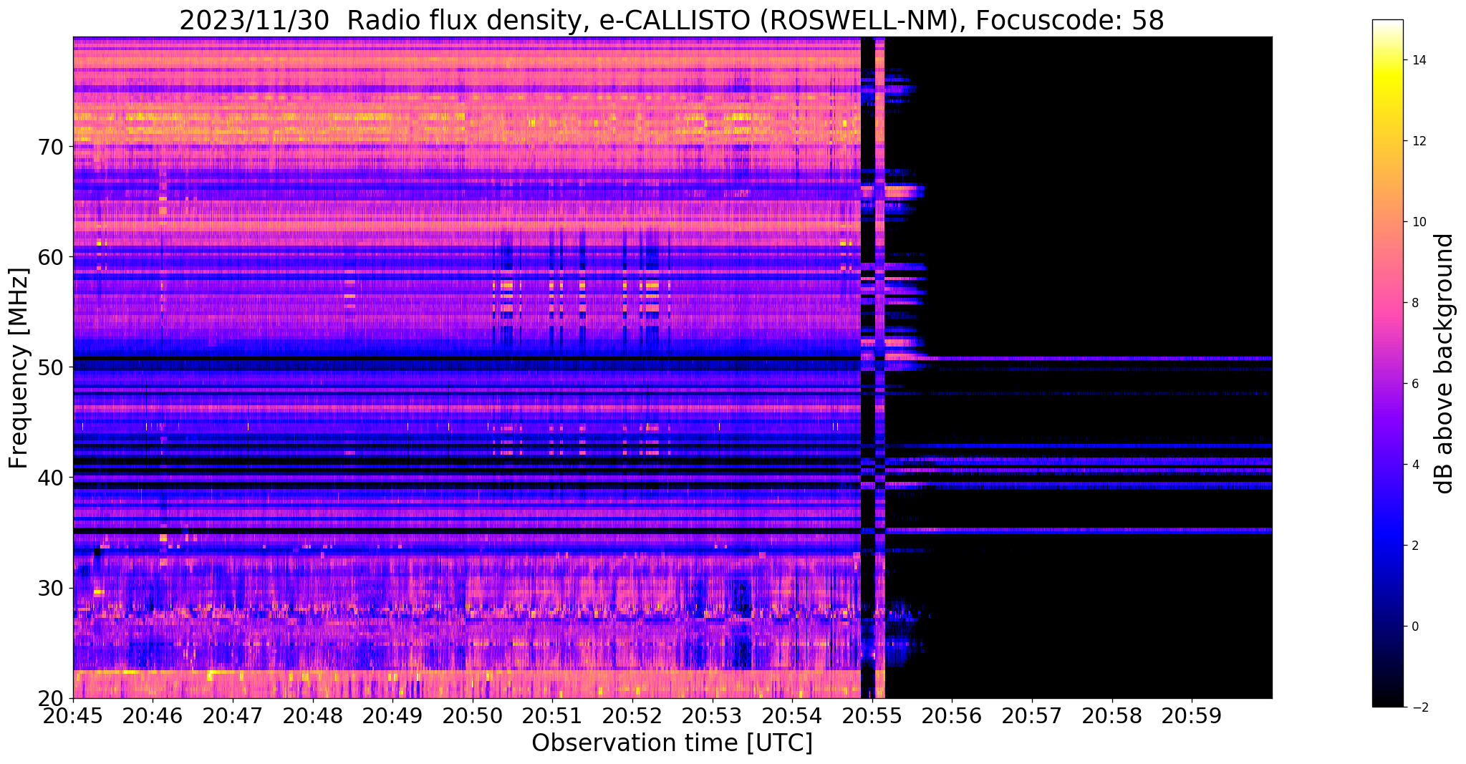Click the colorbar tick label 8
Screen dimensions: 1466x764
[1414, 303]
